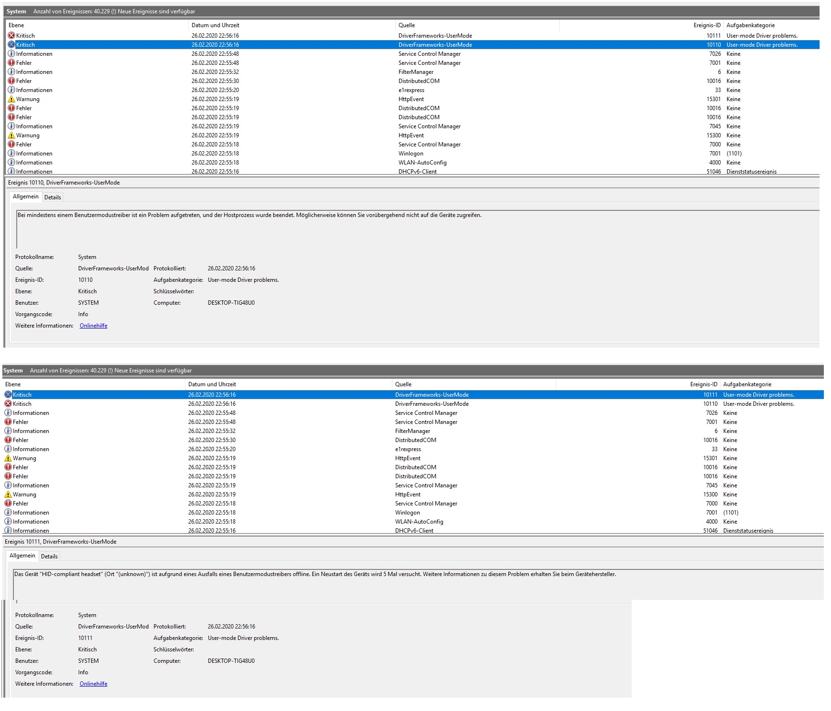The image size is (831, 711).
Task: Select event ID 15300 cell in lower list
Action: [710, 495]
